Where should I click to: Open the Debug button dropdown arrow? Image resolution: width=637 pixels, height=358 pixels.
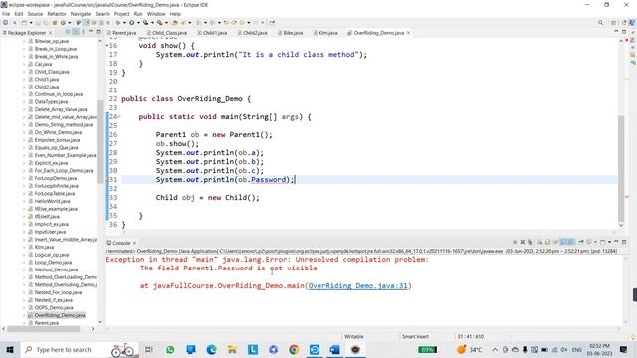click(124, 23)
